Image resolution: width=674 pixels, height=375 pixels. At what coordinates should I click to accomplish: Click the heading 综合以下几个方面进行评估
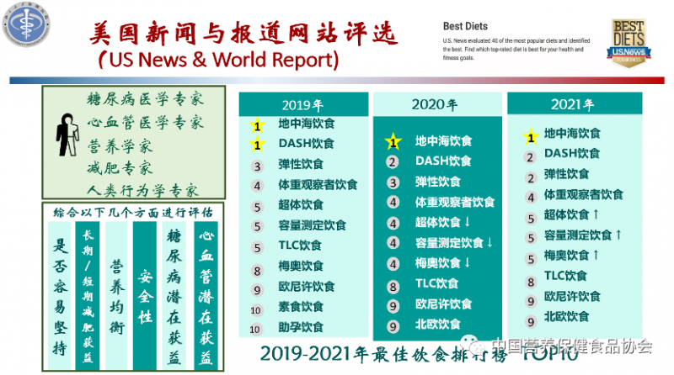tap(133, 213)
